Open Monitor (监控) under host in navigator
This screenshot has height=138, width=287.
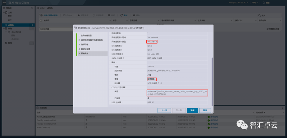coord(10,20)
